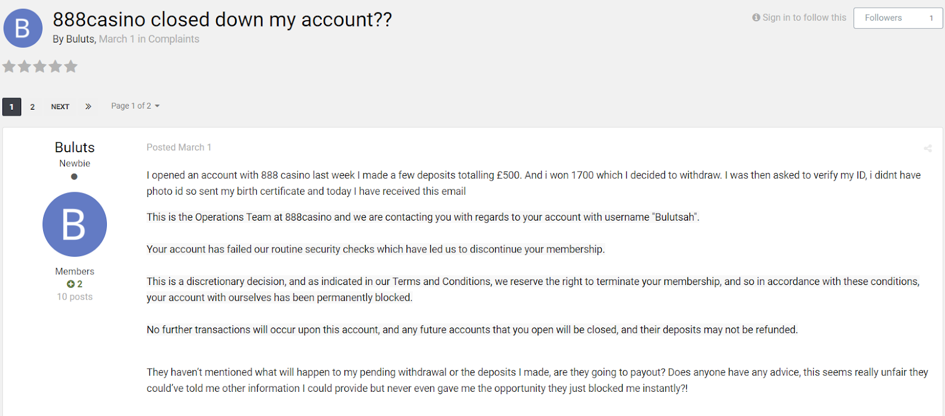Click the first rating star

[9, 66]
